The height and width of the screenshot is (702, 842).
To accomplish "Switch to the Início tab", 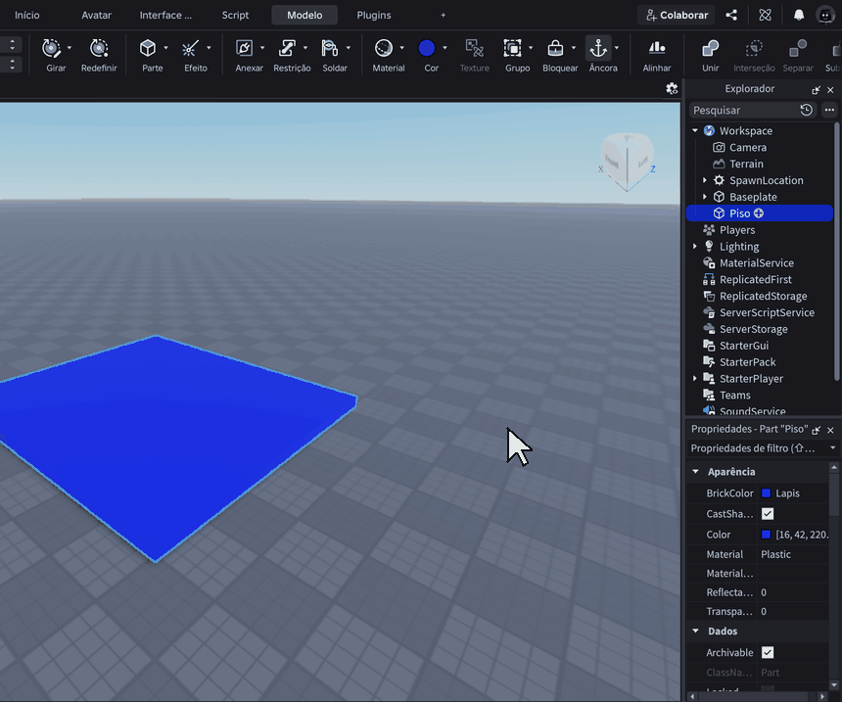I will 27,15.
